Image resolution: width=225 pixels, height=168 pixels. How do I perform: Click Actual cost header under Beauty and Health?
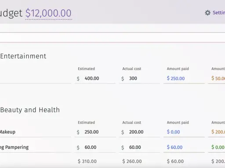(132, 122)
